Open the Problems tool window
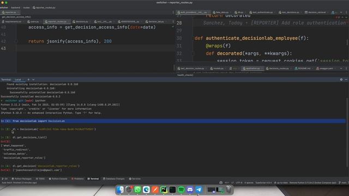Screen dimensions: 349x196 (x=77, y=179)
